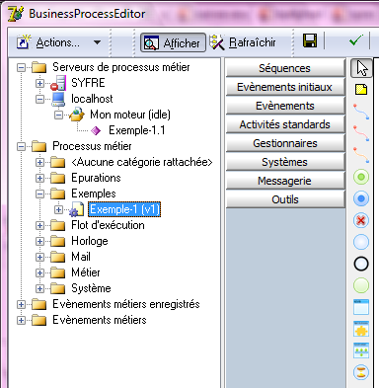Collapse the Serveurs de processus métier node

click(21, 67)
